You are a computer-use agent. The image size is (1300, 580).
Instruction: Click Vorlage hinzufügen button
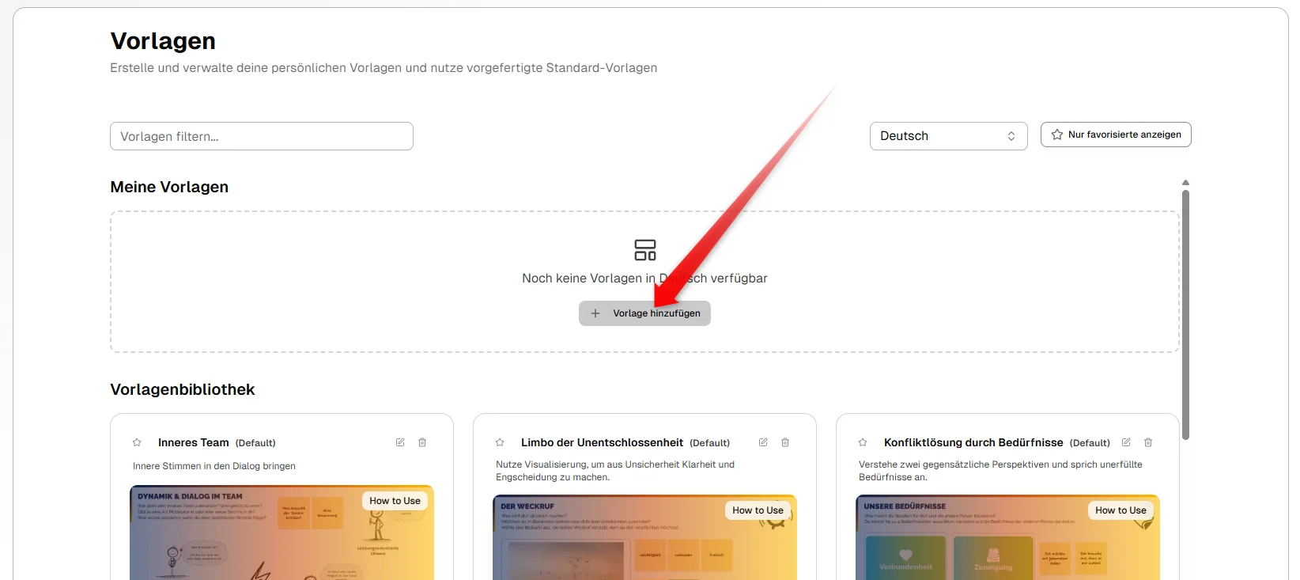pos(644,313)
